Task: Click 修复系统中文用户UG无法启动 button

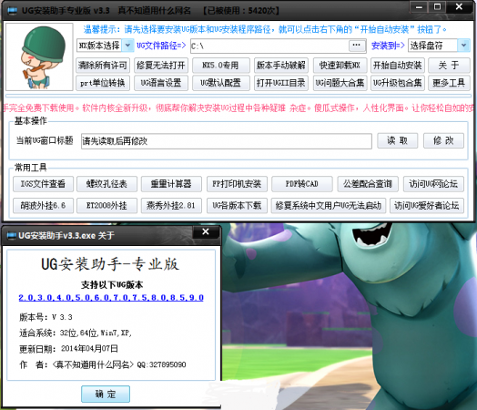Action: pyautogui.click(x=329, y=206)
